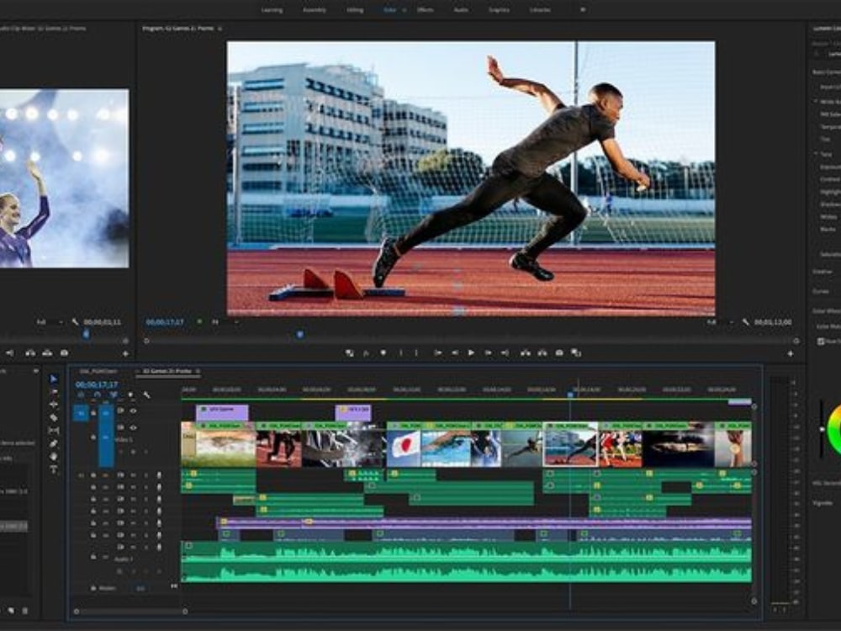The width and height of the screenshot is (841, 631).
Task: Click the Mark In icon below the preview
Action: point(401,352)
